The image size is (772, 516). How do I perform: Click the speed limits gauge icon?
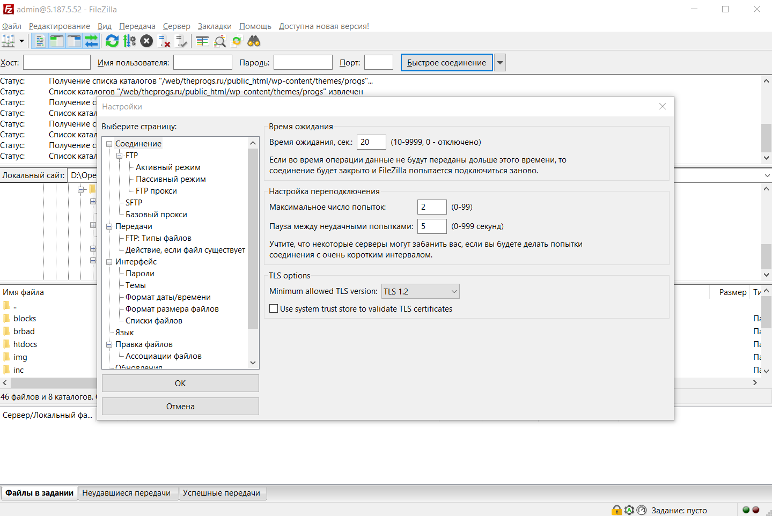click(x=641, y=510)
